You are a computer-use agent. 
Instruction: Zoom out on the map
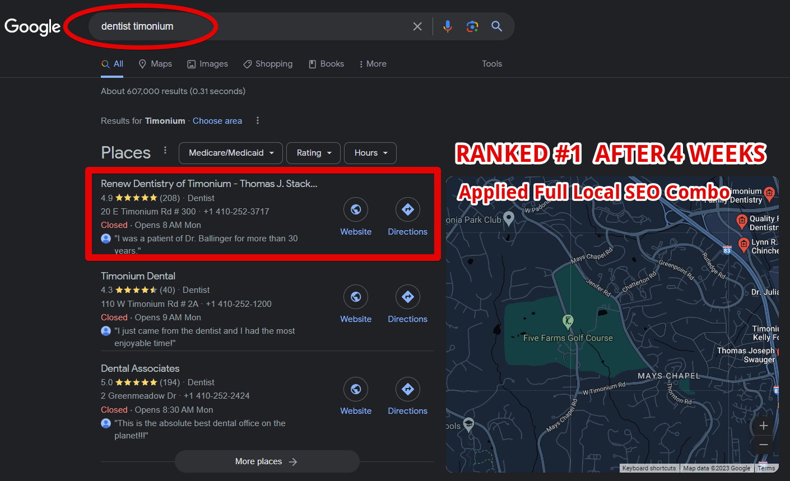click(x=763, y=445)
